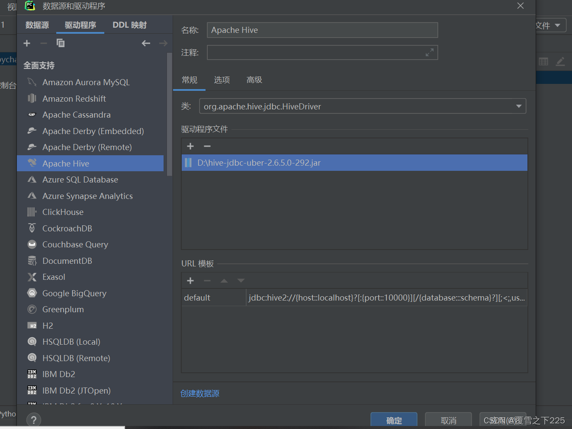The image size is (572, 429).
Task: Add a new URL template
Action: click(190, 281)
